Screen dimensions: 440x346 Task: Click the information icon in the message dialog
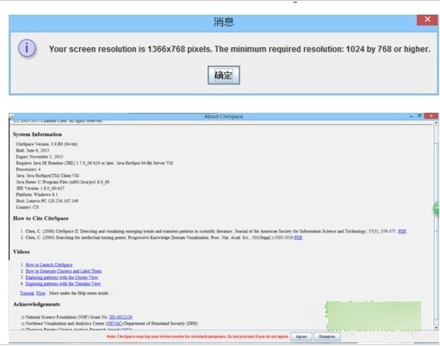(27, 48)
